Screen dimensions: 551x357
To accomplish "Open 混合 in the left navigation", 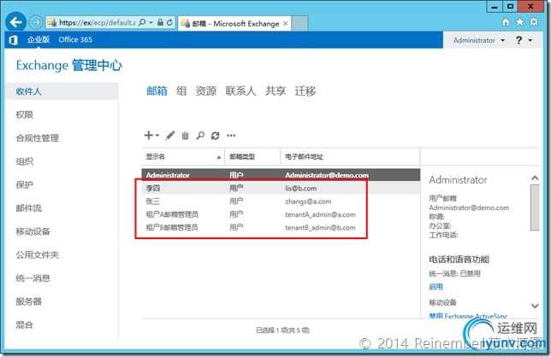I will (x=25, y=325).
